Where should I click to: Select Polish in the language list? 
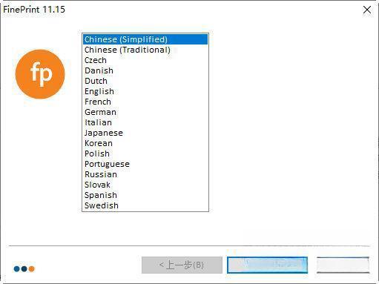[x=145, y=153]
